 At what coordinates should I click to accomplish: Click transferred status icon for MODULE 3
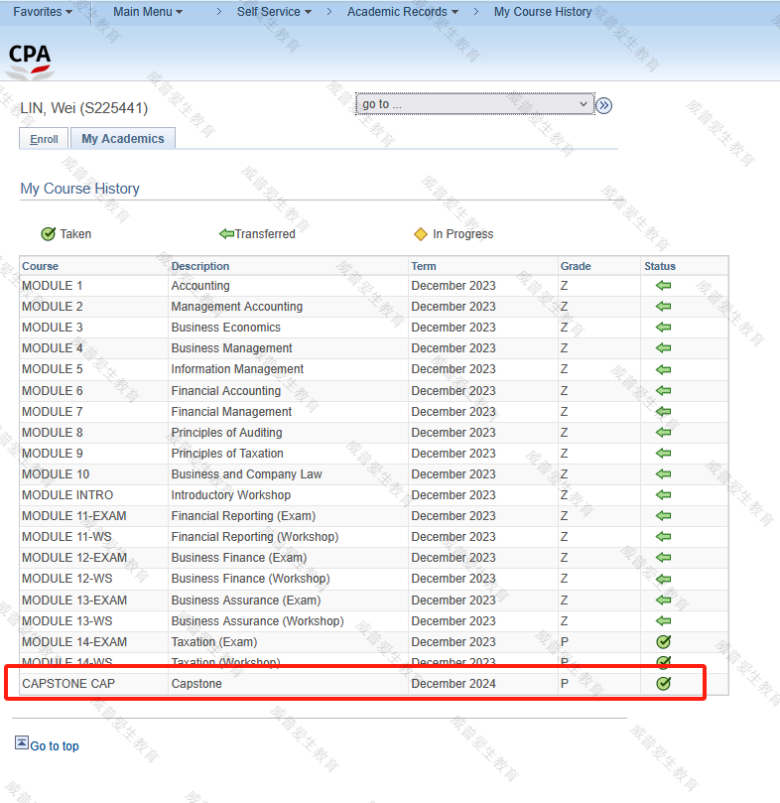click(663, 328)
